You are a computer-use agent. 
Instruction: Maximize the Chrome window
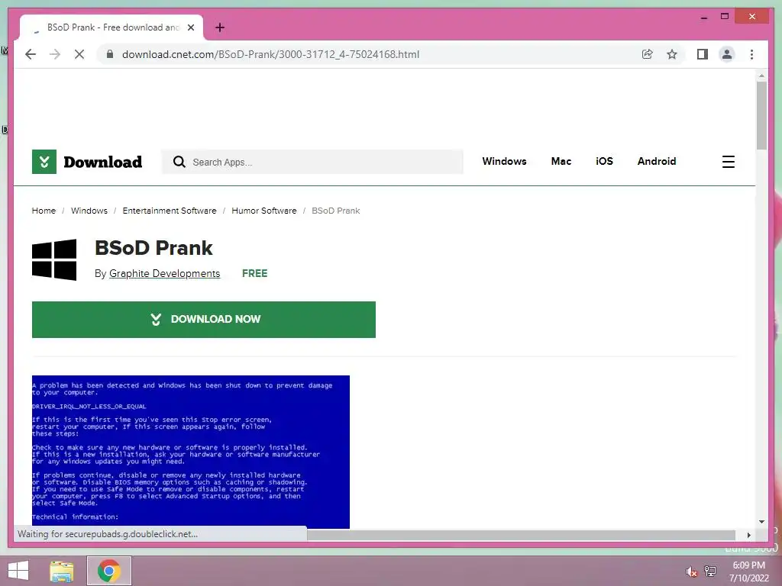725,17
